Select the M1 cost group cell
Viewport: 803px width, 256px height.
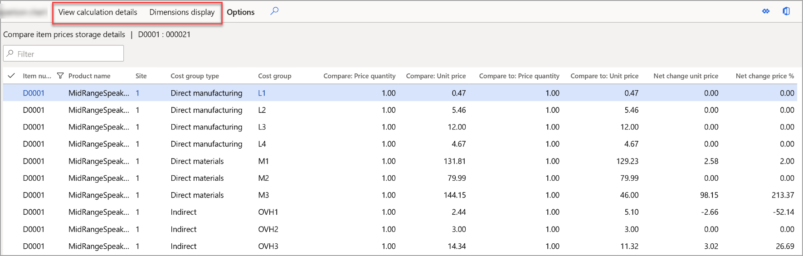(263, 161)
